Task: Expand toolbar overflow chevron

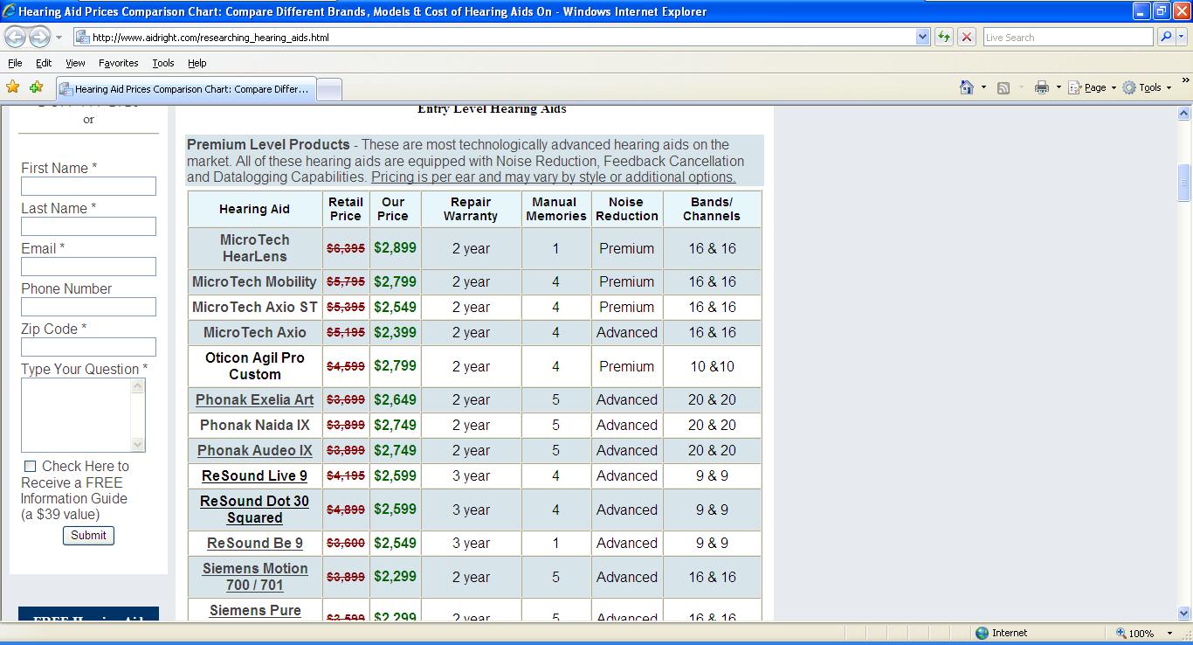Action: (1185, 81)
